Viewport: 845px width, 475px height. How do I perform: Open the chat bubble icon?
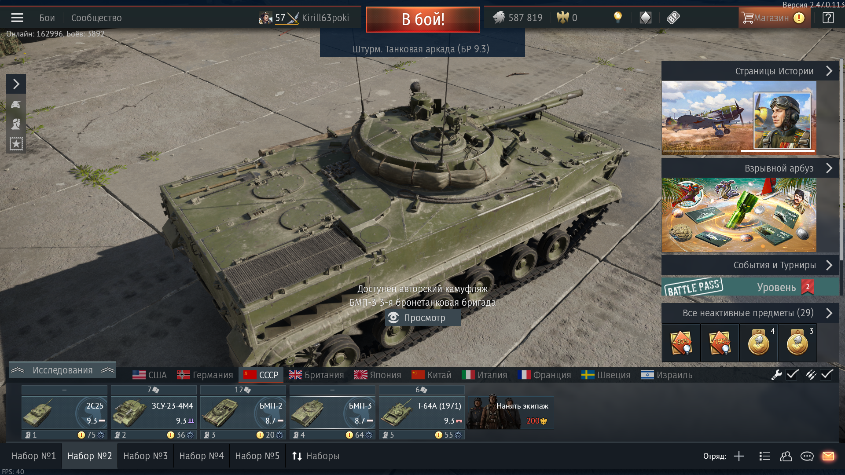point(807,456)
